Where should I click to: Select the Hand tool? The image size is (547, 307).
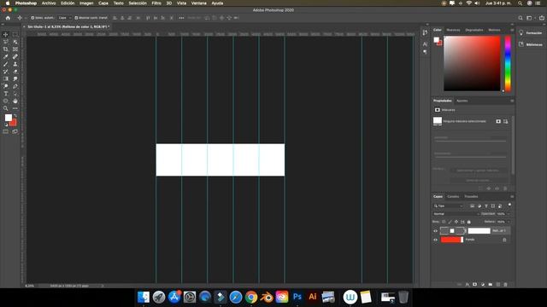[x=15, y=101]
